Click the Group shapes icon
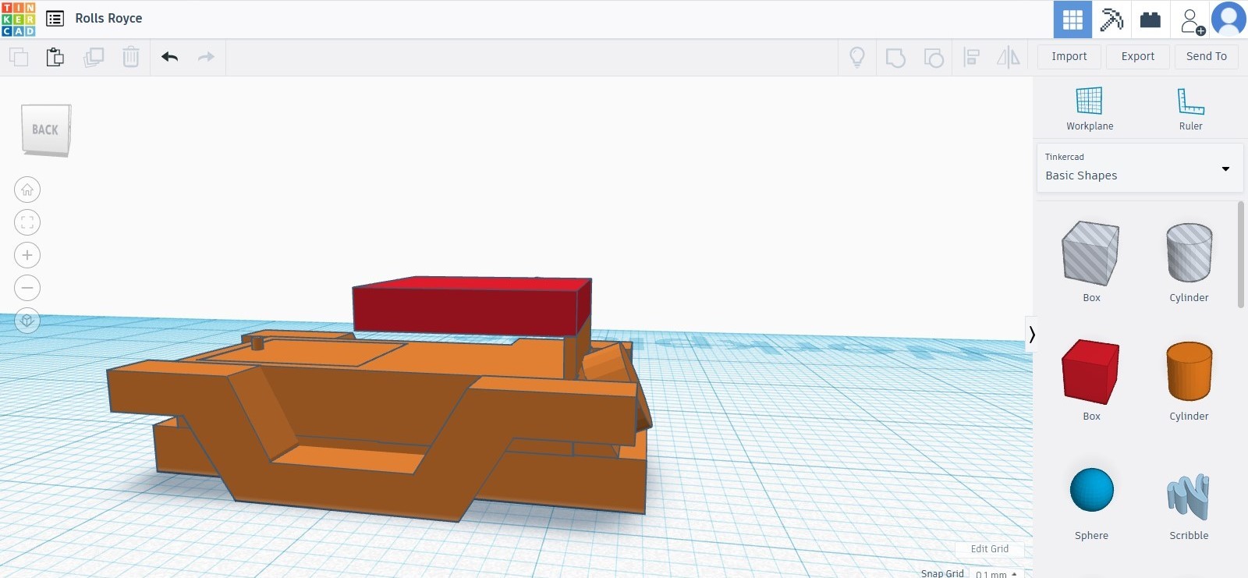 point(895,57)
